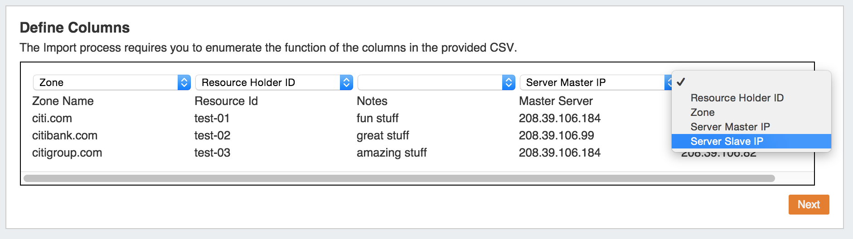
Task: Click the horizontal scrollbar under the CSV preview
Action: pos(399,178)
